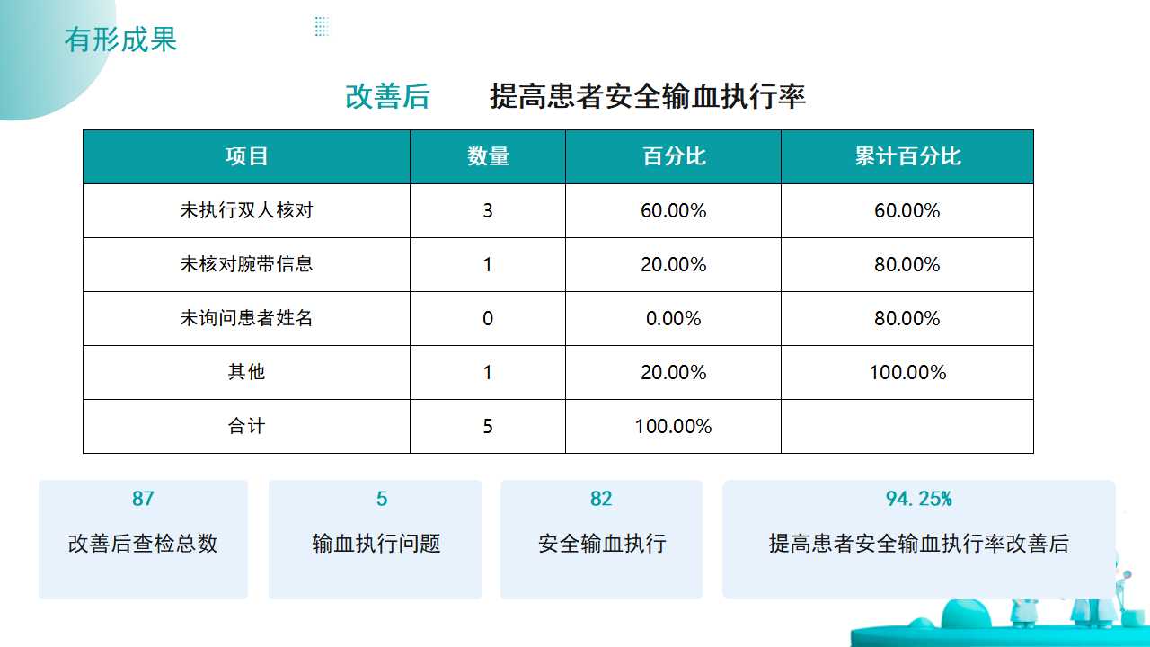Image resolution: width=1150 pixels, height=647 pixels.
Task: Select the 安全输血执行 card
Action: point(601,539)
